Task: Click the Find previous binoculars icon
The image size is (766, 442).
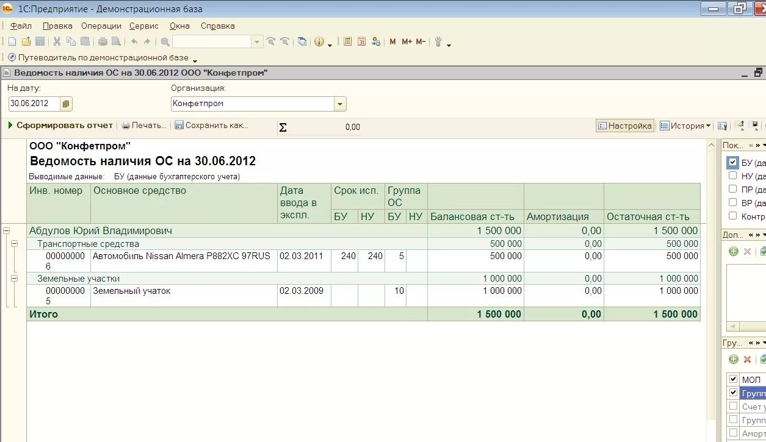Action: tap(284, 42)
